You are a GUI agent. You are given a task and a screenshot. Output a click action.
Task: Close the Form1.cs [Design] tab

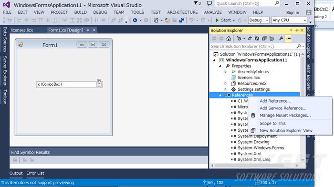(x=94, y=30)
